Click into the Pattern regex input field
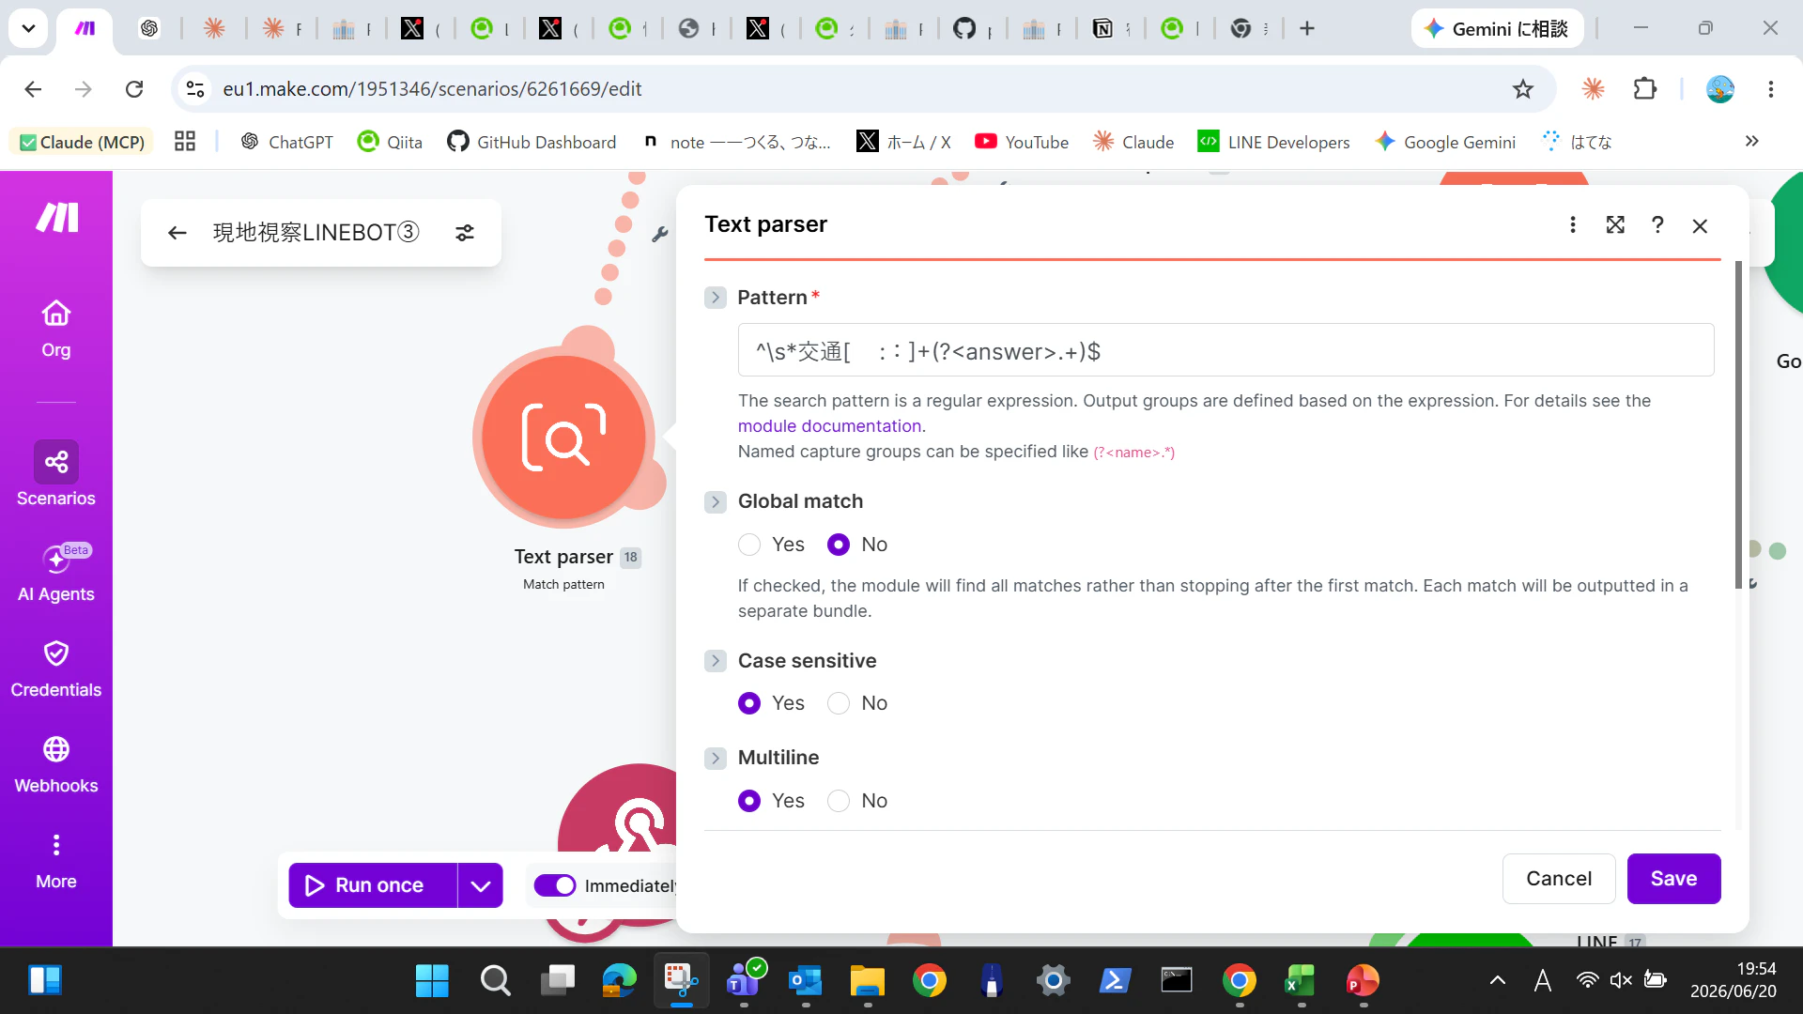1803x1014 pixels. point(1225,350)
